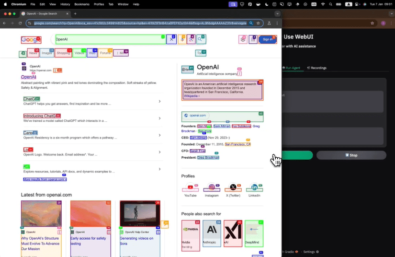Image resolution: width=395 pixels, height=257 pixels.
Task: Open the Anthropic card under People also search for
Action: 212,234
